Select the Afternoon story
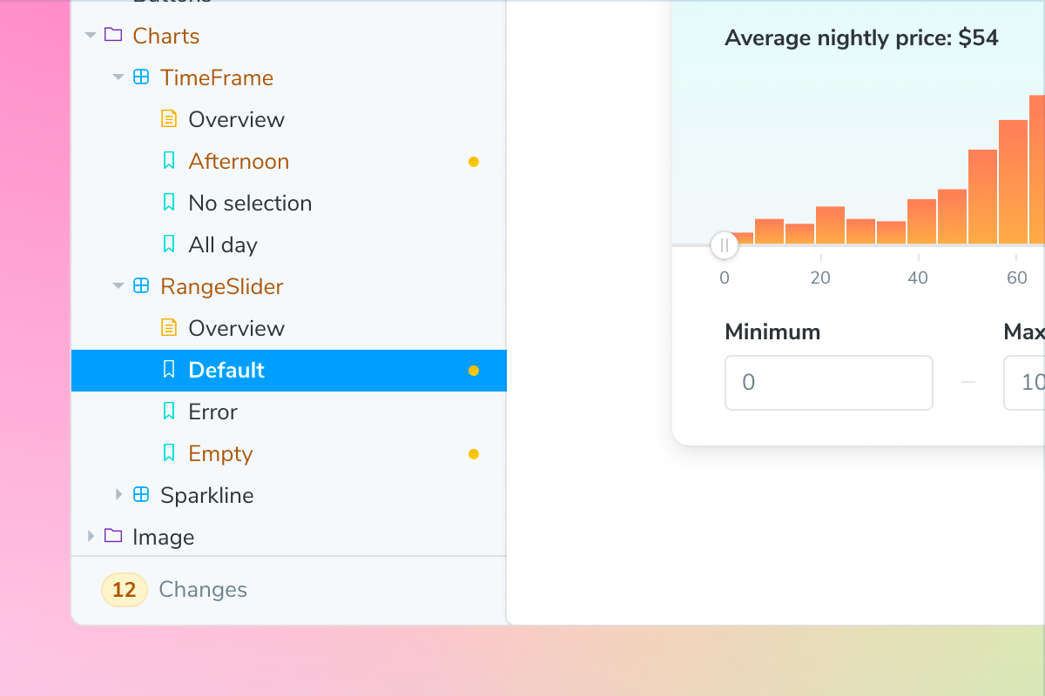The height and width of the screenshot is (696, 1045). click(x=239, y=160)
